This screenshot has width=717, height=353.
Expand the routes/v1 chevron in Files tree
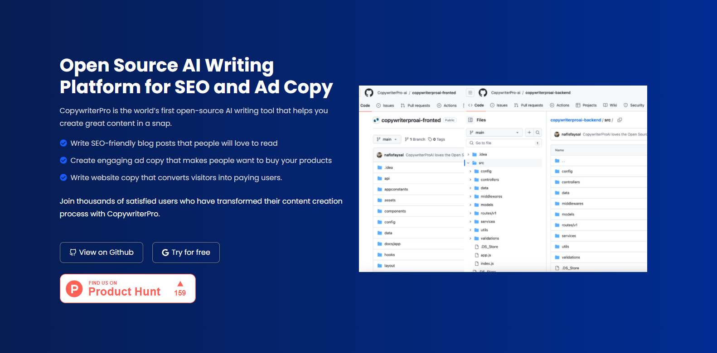coord(470,213)
